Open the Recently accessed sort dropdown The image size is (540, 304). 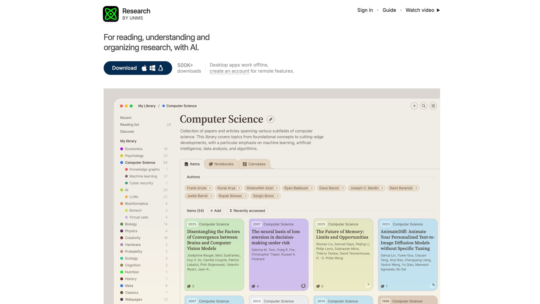(247, 211)
